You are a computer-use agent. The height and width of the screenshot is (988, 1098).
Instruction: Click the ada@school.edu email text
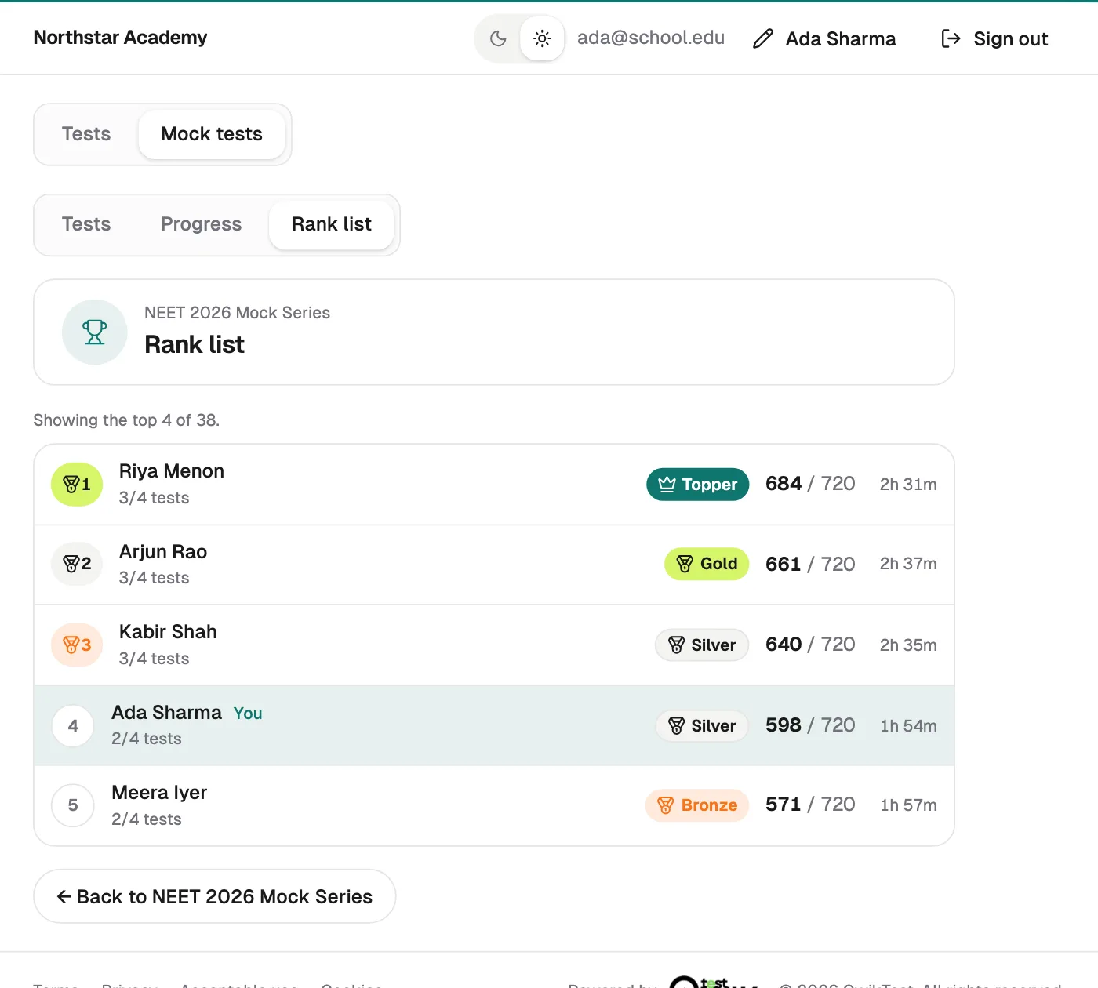point(651,38)
